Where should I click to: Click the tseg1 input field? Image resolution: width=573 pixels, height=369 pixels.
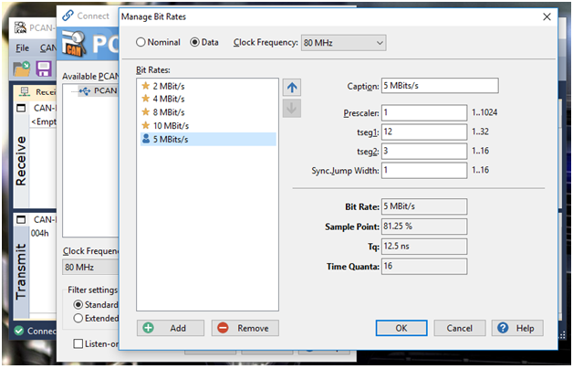tap(424, 132)
